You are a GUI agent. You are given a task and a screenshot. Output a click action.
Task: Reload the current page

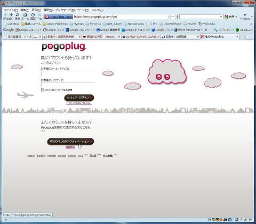click(17, 15)
